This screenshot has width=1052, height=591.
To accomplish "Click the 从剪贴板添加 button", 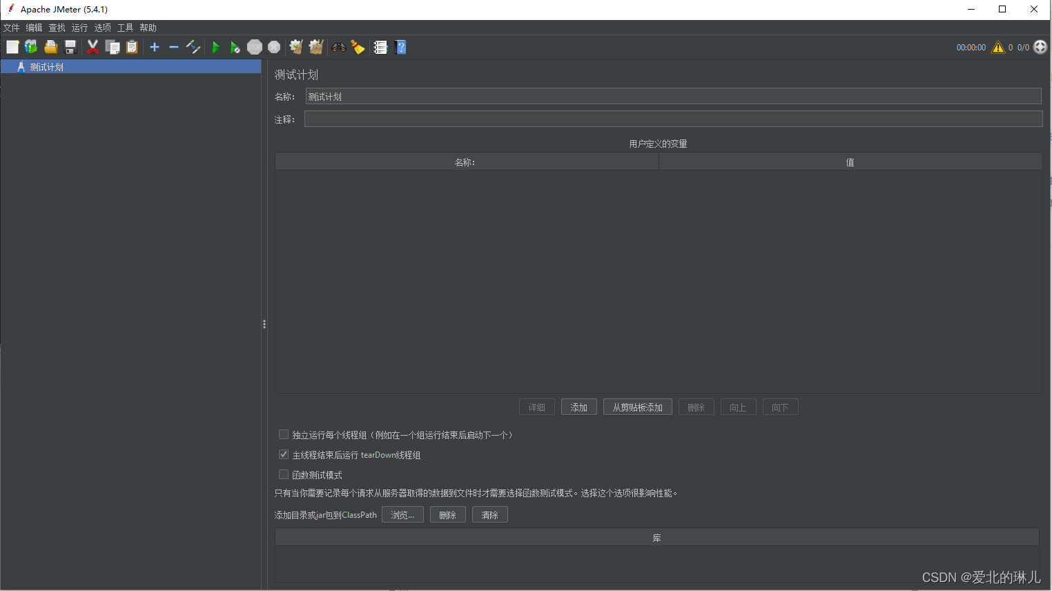I will (x=638, y=407).
